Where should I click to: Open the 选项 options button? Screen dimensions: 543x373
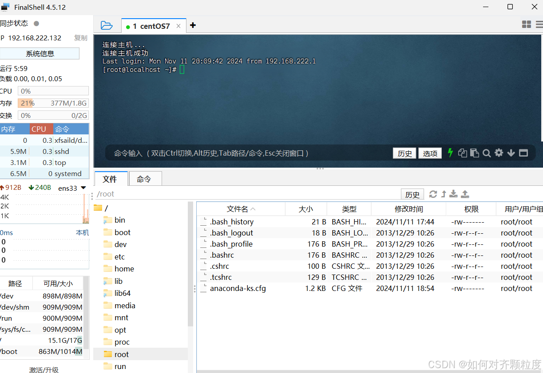(430, 153)
